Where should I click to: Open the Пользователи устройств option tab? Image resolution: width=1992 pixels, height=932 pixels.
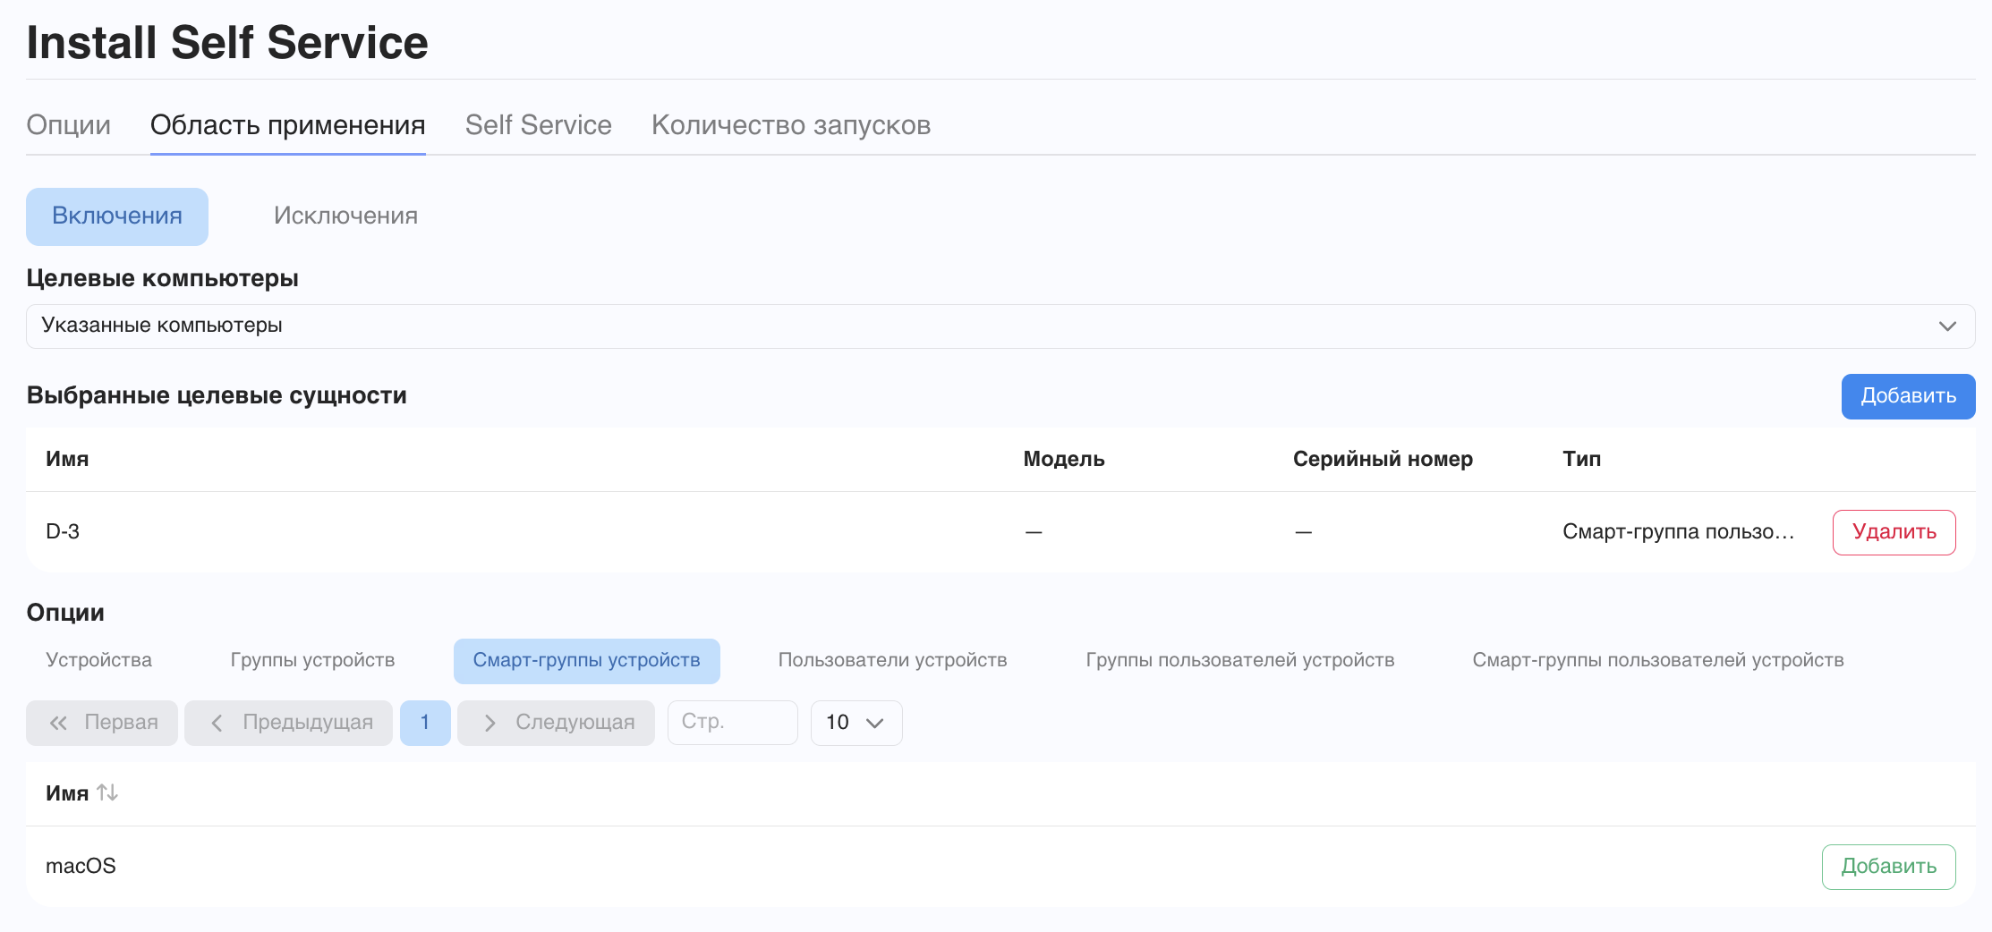coord(893,661)
